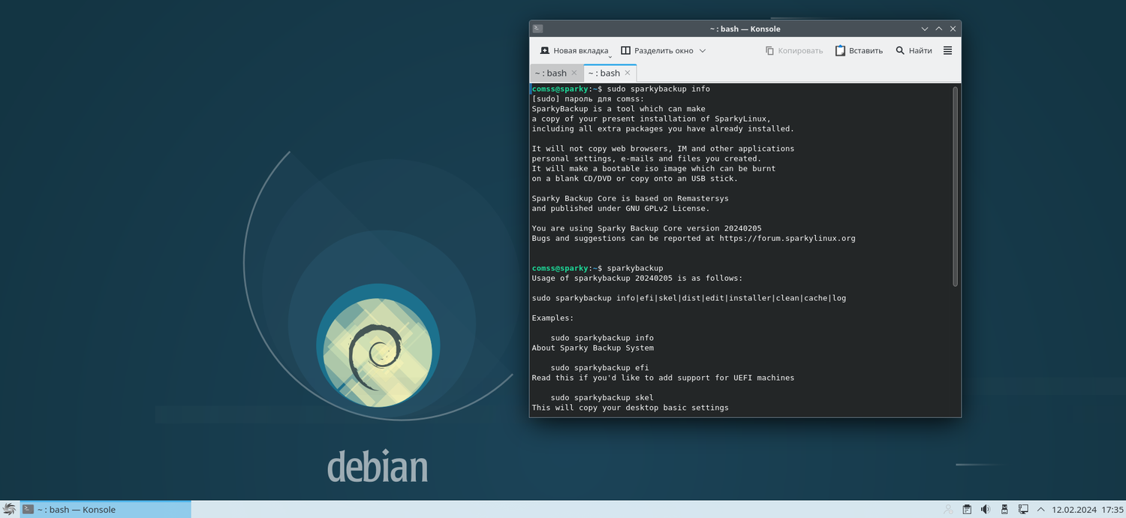
Task: Click the Konsole entry in the taskbar
Action: (x=106, y=509)
